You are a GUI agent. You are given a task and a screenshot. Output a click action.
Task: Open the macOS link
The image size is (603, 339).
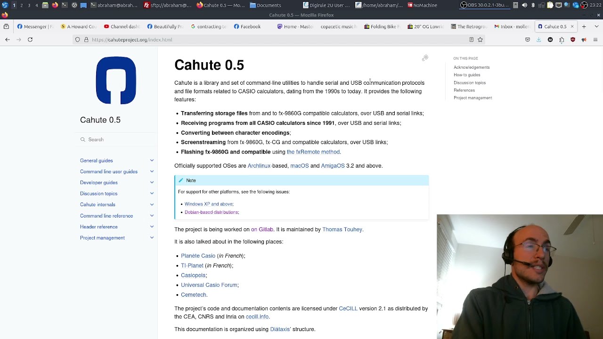pyautogui.click(x=300, y=166)
